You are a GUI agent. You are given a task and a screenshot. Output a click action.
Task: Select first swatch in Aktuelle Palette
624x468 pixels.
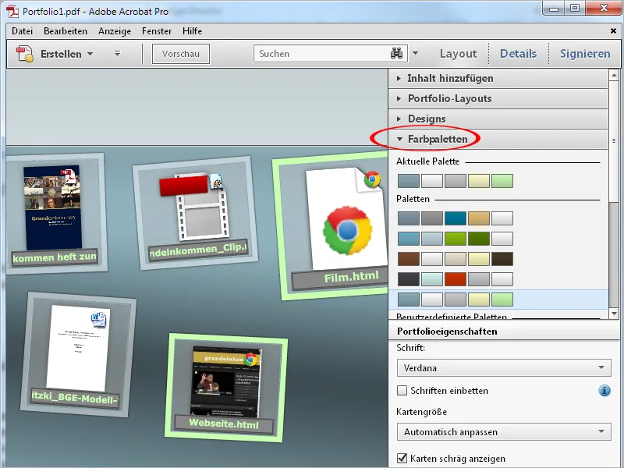pos(408,181)
